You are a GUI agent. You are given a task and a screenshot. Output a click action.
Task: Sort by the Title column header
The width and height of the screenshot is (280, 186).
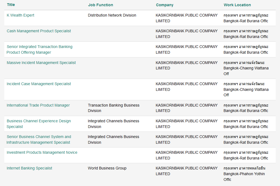tap(11, 5)
